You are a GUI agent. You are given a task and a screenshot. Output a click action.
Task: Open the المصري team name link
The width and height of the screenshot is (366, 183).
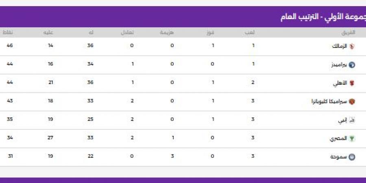click(x=339, y=139)
